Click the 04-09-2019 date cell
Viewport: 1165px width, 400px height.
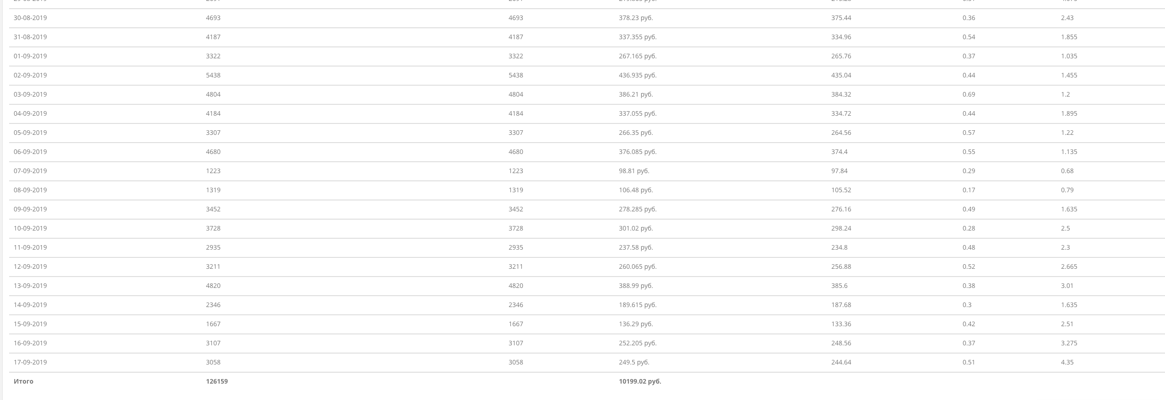coord(30,113)
